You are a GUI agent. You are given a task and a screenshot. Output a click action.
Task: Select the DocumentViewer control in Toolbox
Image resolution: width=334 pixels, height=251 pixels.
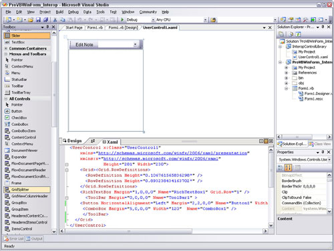tap(27, 151)
